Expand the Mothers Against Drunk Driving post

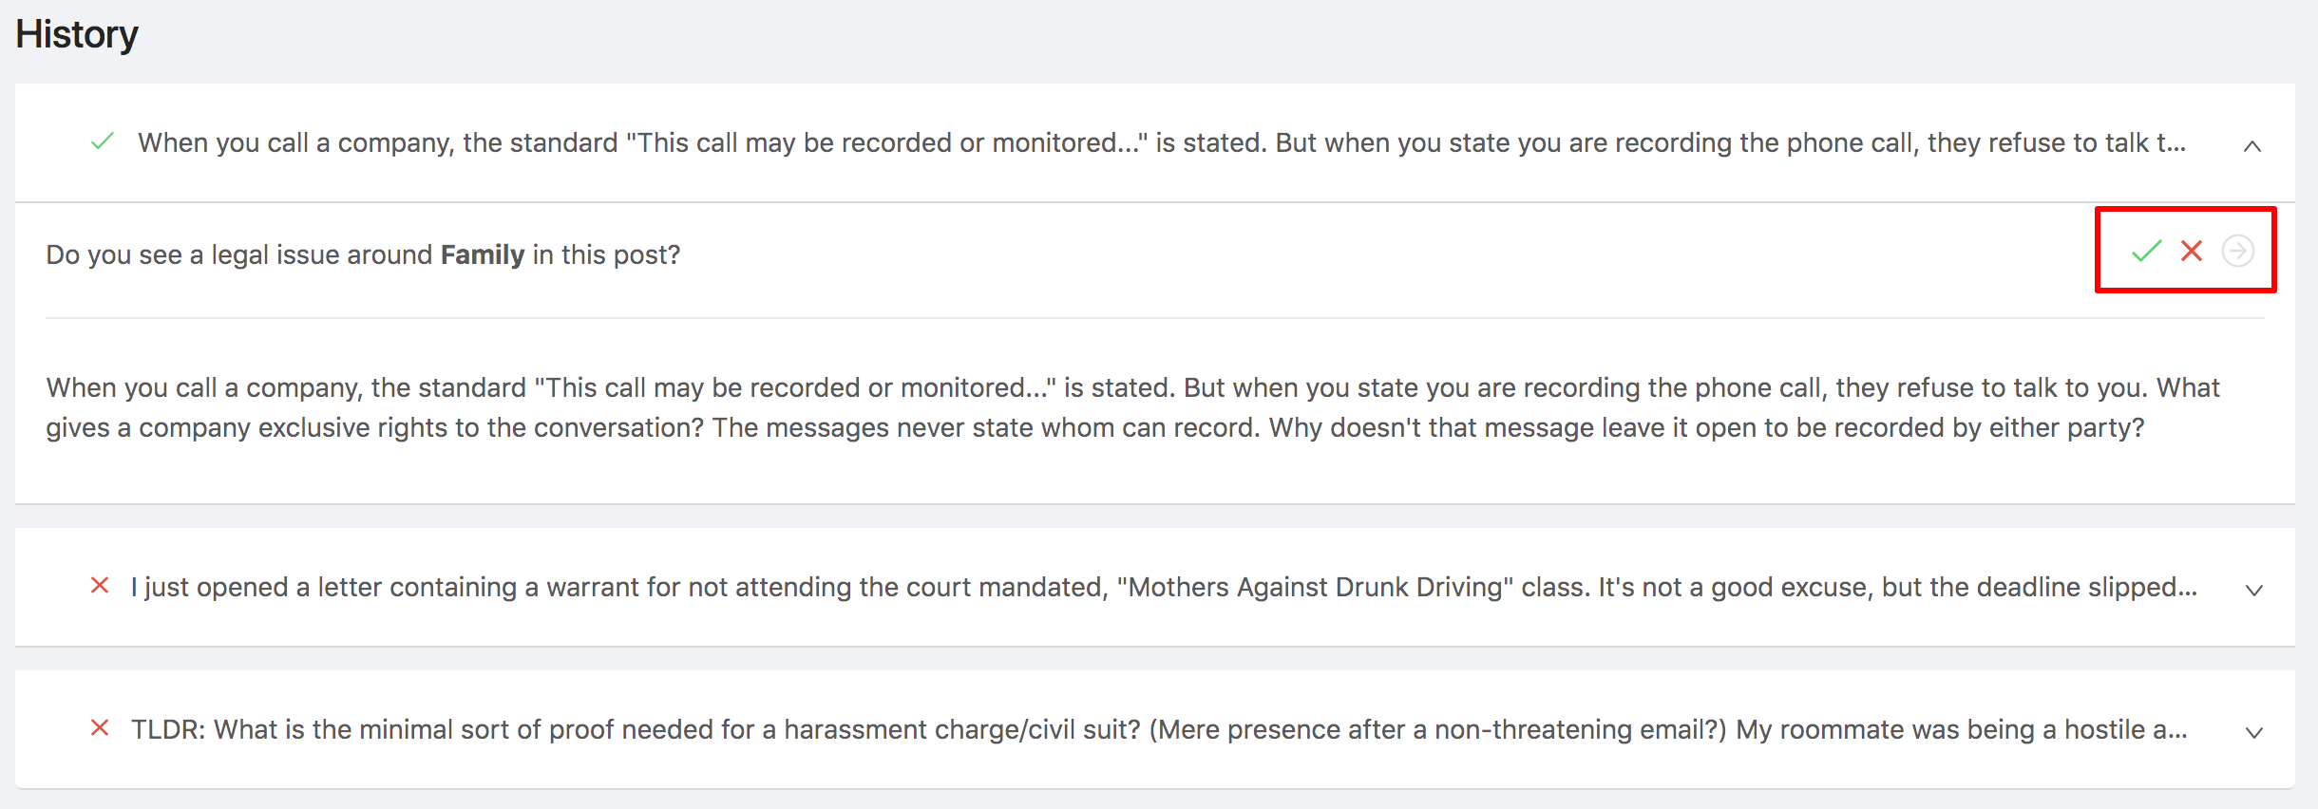point(2253,590)
